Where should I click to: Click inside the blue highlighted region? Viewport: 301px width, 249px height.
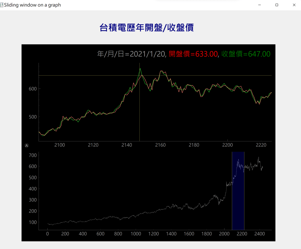coord(238,206)
